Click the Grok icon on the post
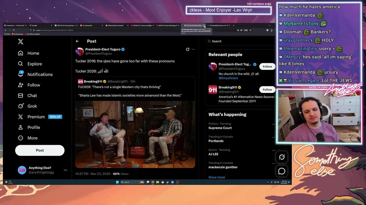 [x=188, y=49]
